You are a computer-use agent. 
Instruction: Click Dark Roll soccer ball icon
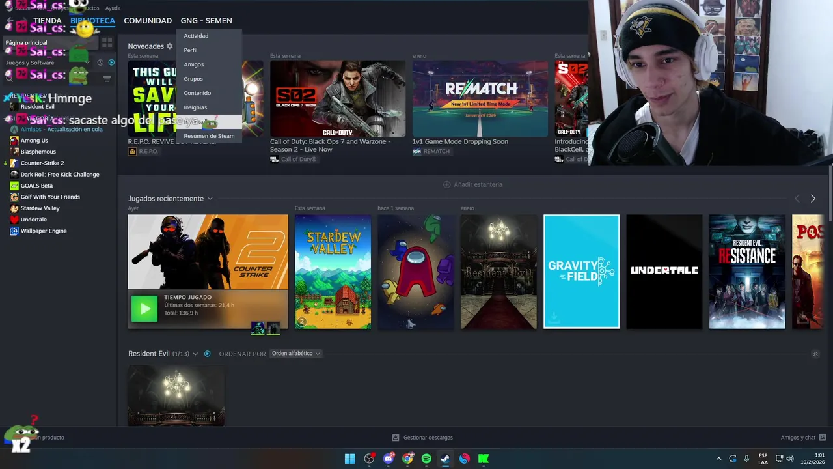14,174
